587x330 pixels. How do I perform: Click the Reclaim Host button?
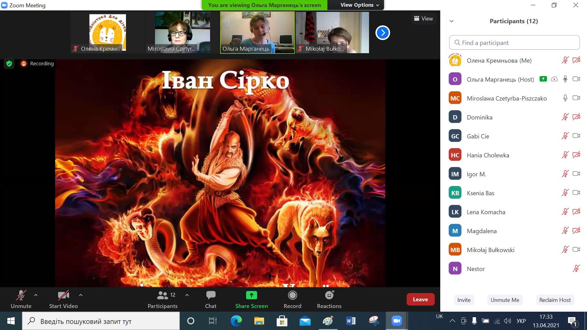pos(555,300)
